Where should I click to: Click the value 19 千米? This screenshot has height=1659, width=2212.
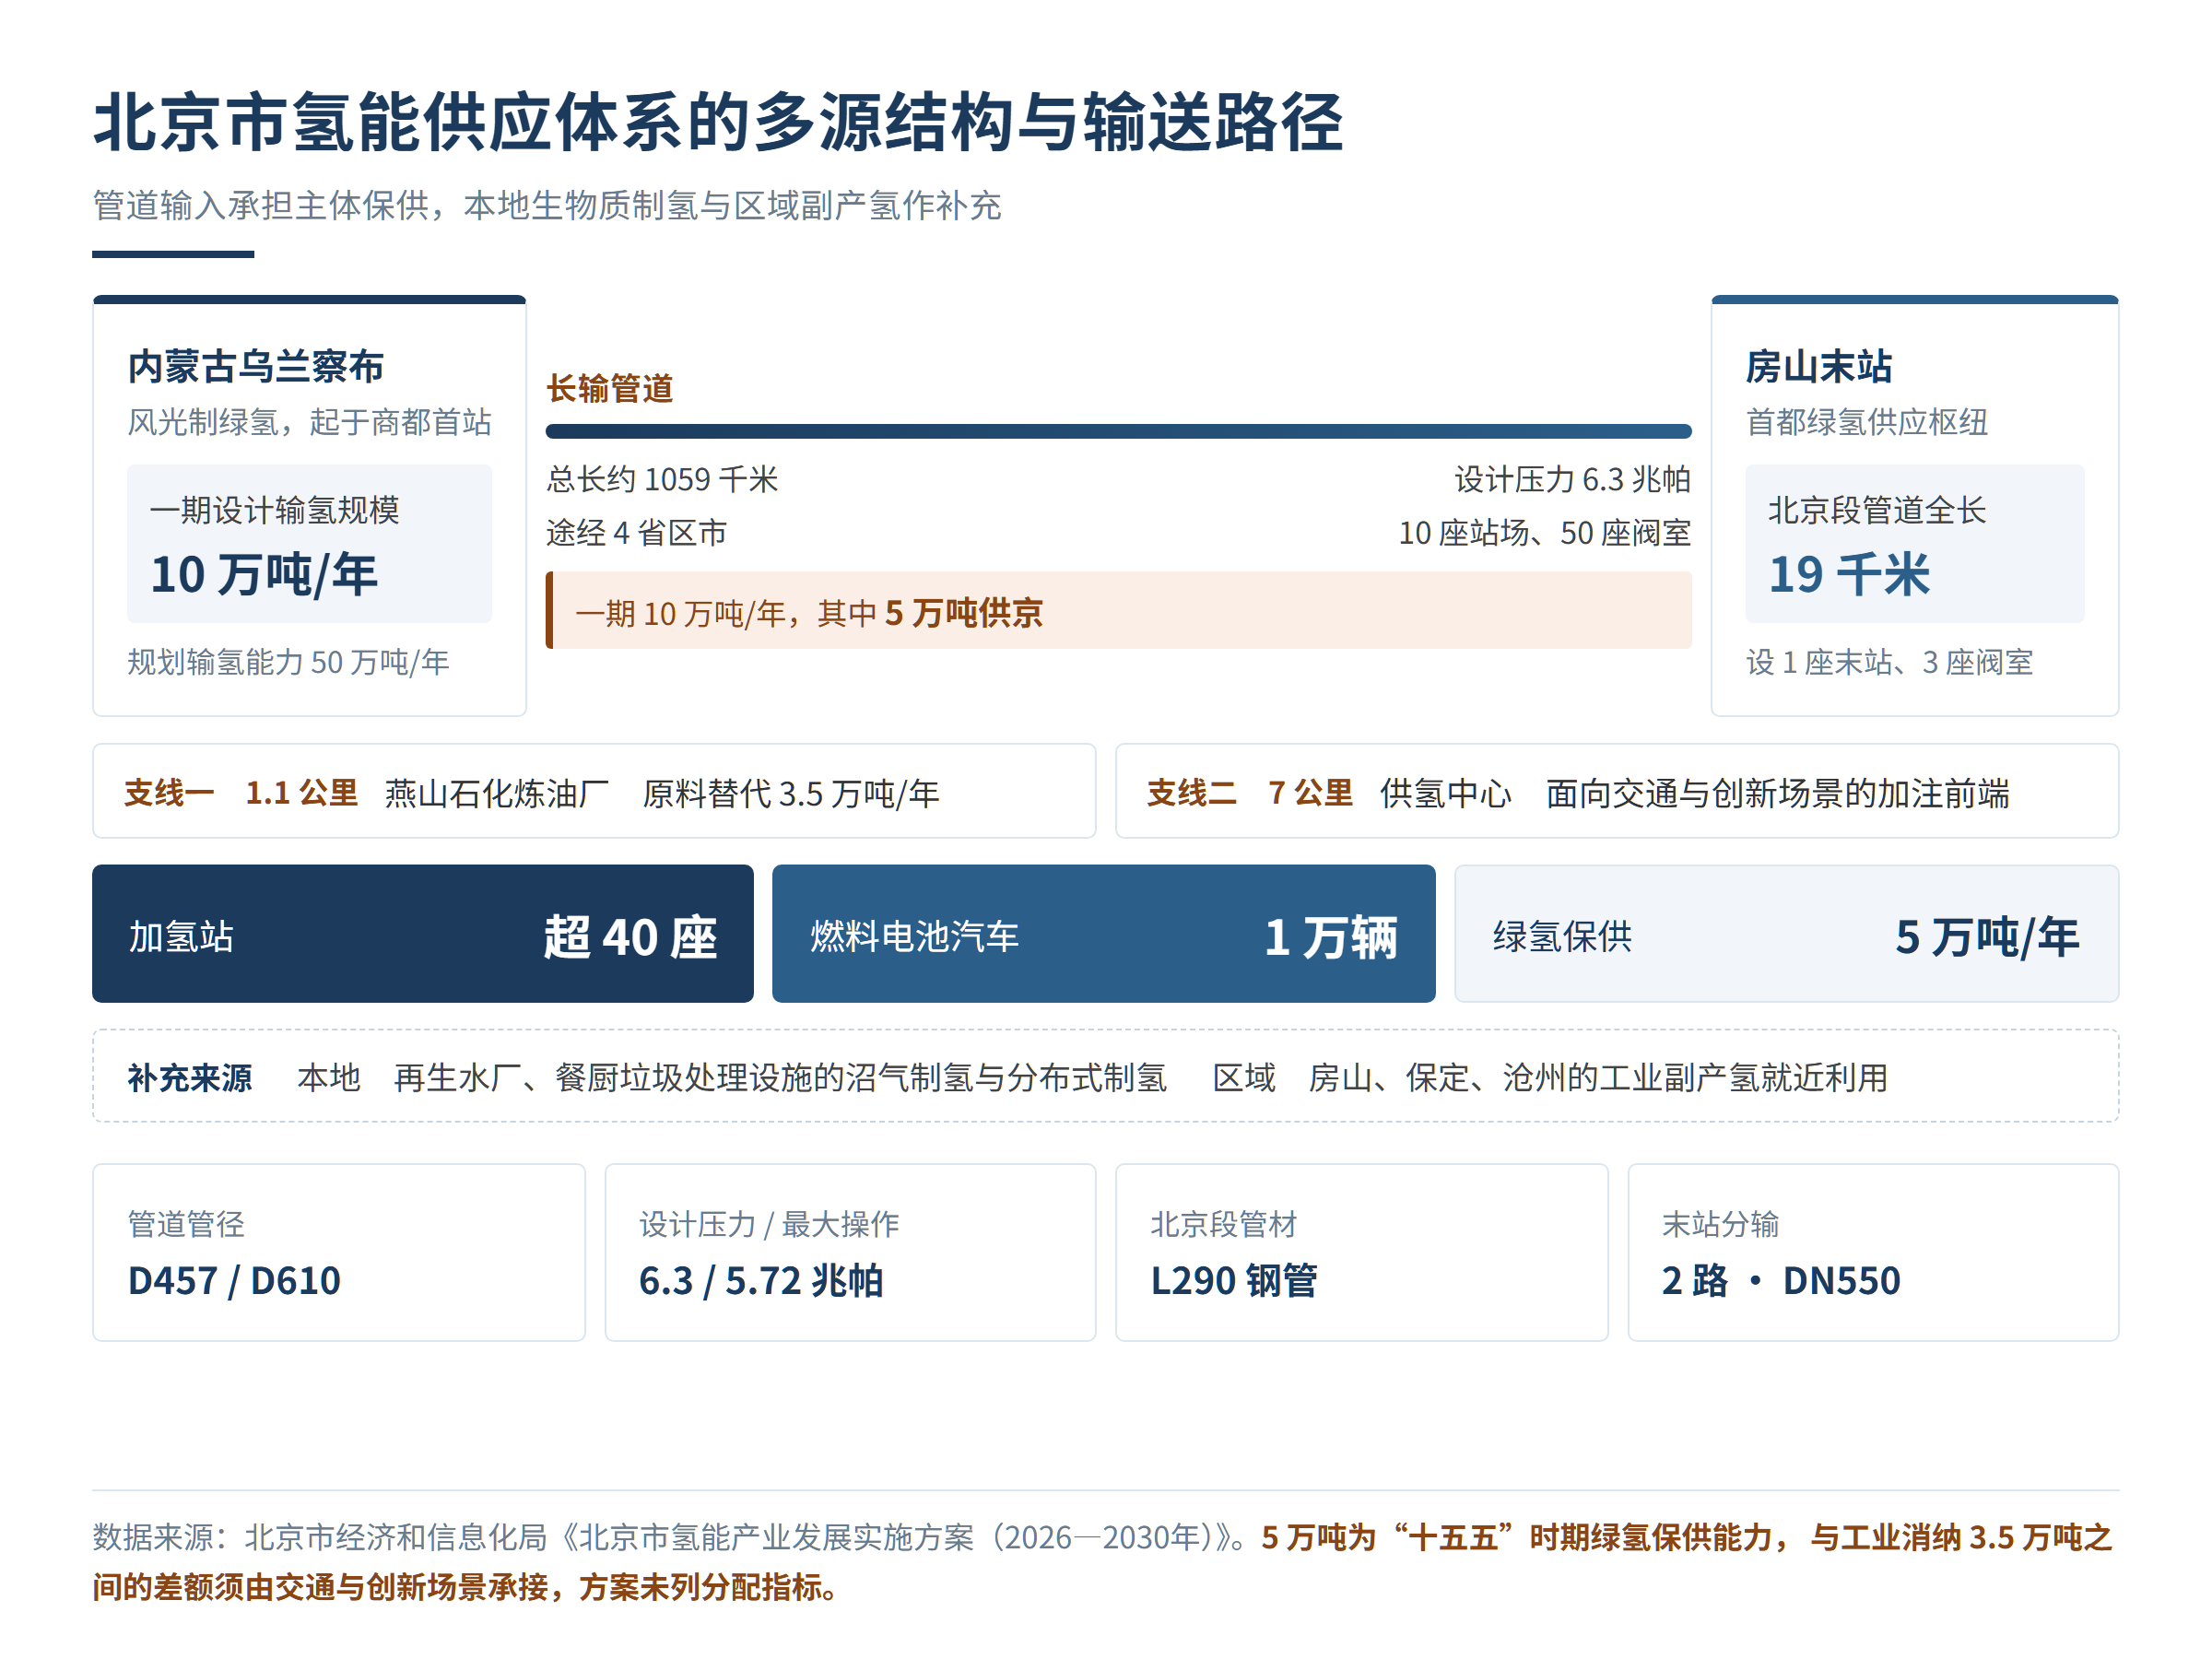point(1849,574)
